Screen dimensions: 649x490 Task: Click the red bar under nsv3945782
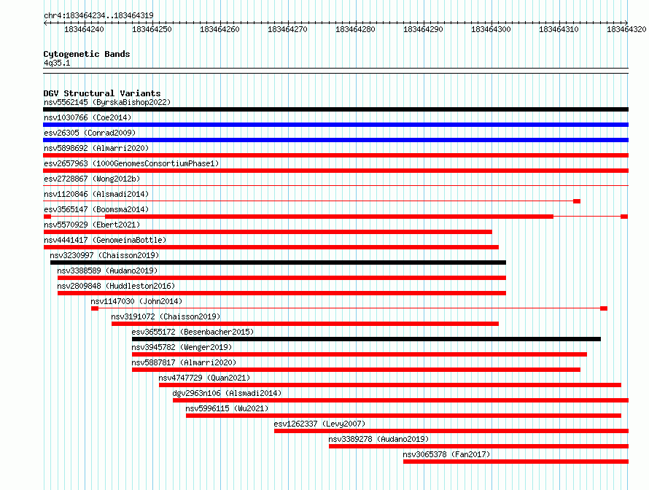pos(360,354)
